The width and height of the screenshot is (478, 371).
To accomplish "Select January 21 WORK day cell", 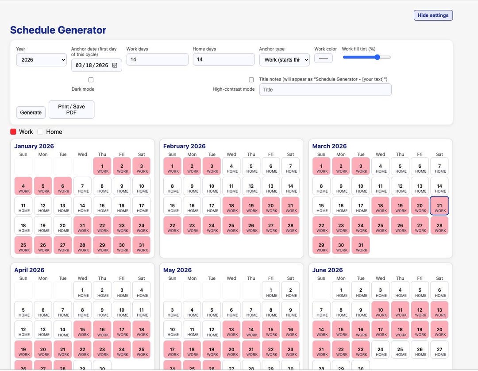I will tap(82, 226).
